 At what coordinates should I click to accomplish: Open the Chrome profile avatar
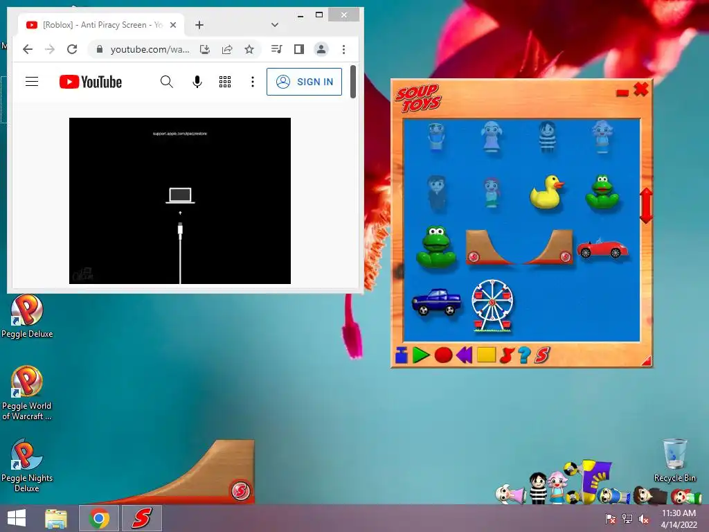pos(321,49)
